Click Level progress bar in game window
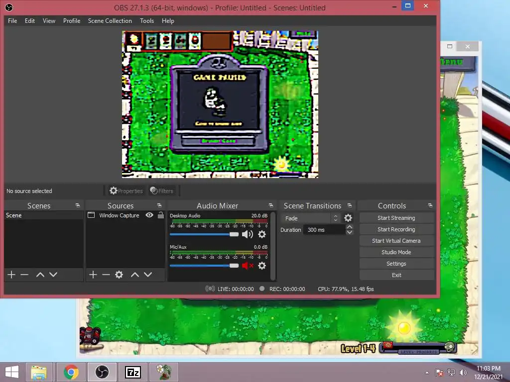510x382 pixels. click(x=418, y=349)
